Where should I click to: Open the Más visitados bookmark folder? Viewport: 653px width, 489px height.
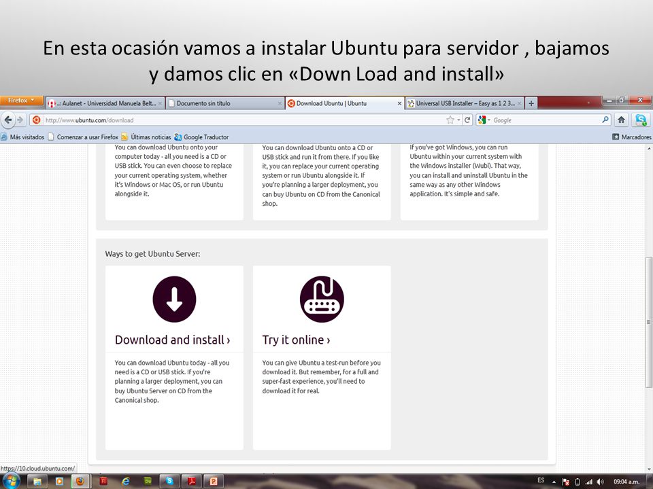click(x=22, y=137)
